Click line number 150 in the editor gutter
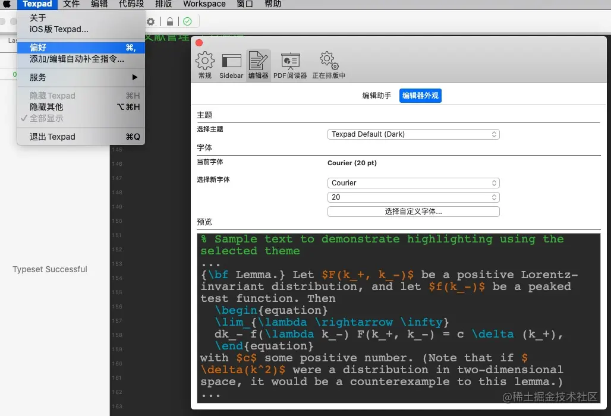 tap(117, 221)
